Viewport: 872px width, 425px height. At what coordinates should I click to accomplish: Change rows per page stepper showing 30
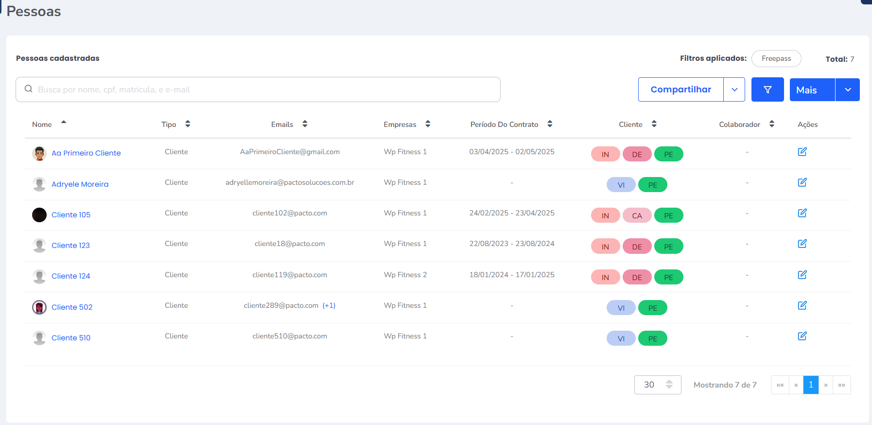(x=669, y=385)
